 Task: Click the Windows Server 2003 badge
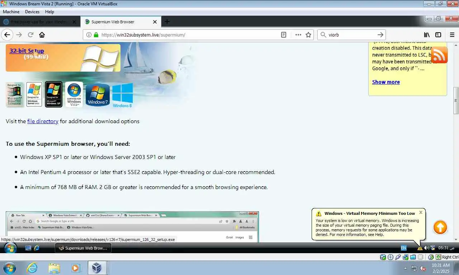(x=34, y=95)
